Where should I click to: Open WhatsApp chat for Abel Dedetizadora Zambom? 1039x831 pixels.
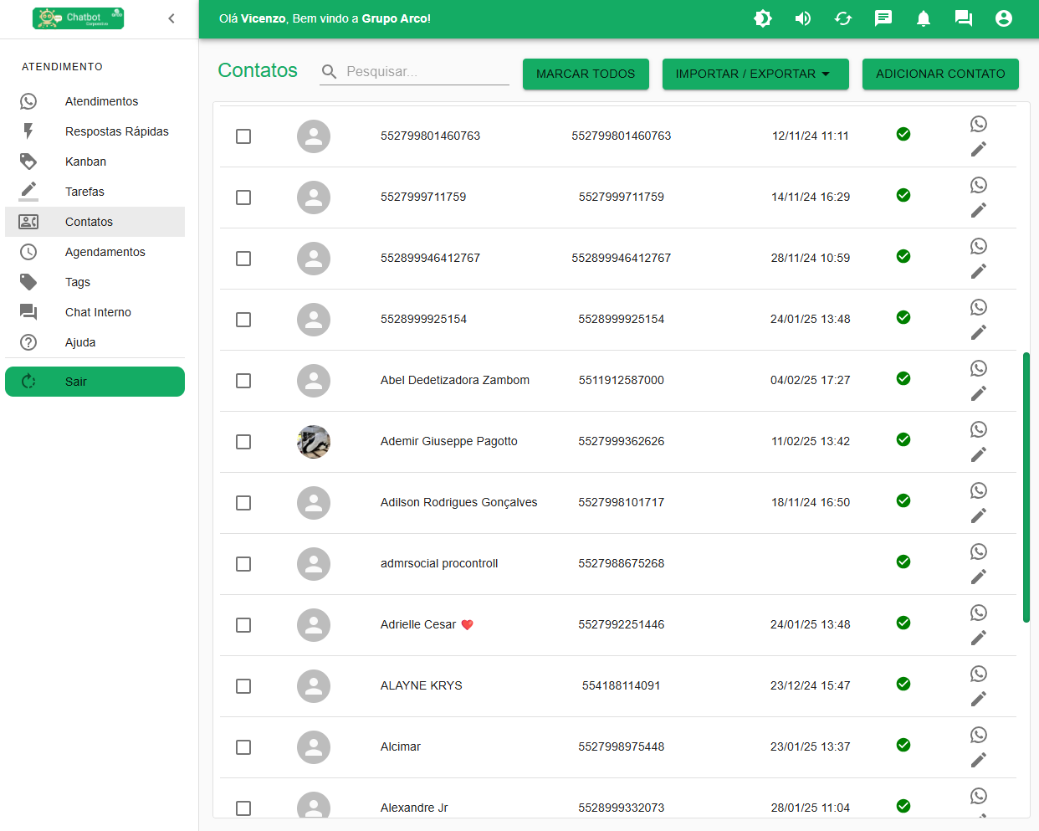(x=978, y=368)
